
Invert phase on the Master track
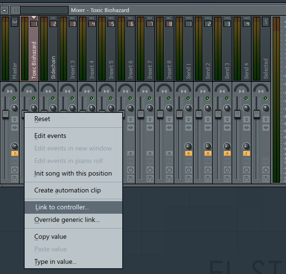14,120
